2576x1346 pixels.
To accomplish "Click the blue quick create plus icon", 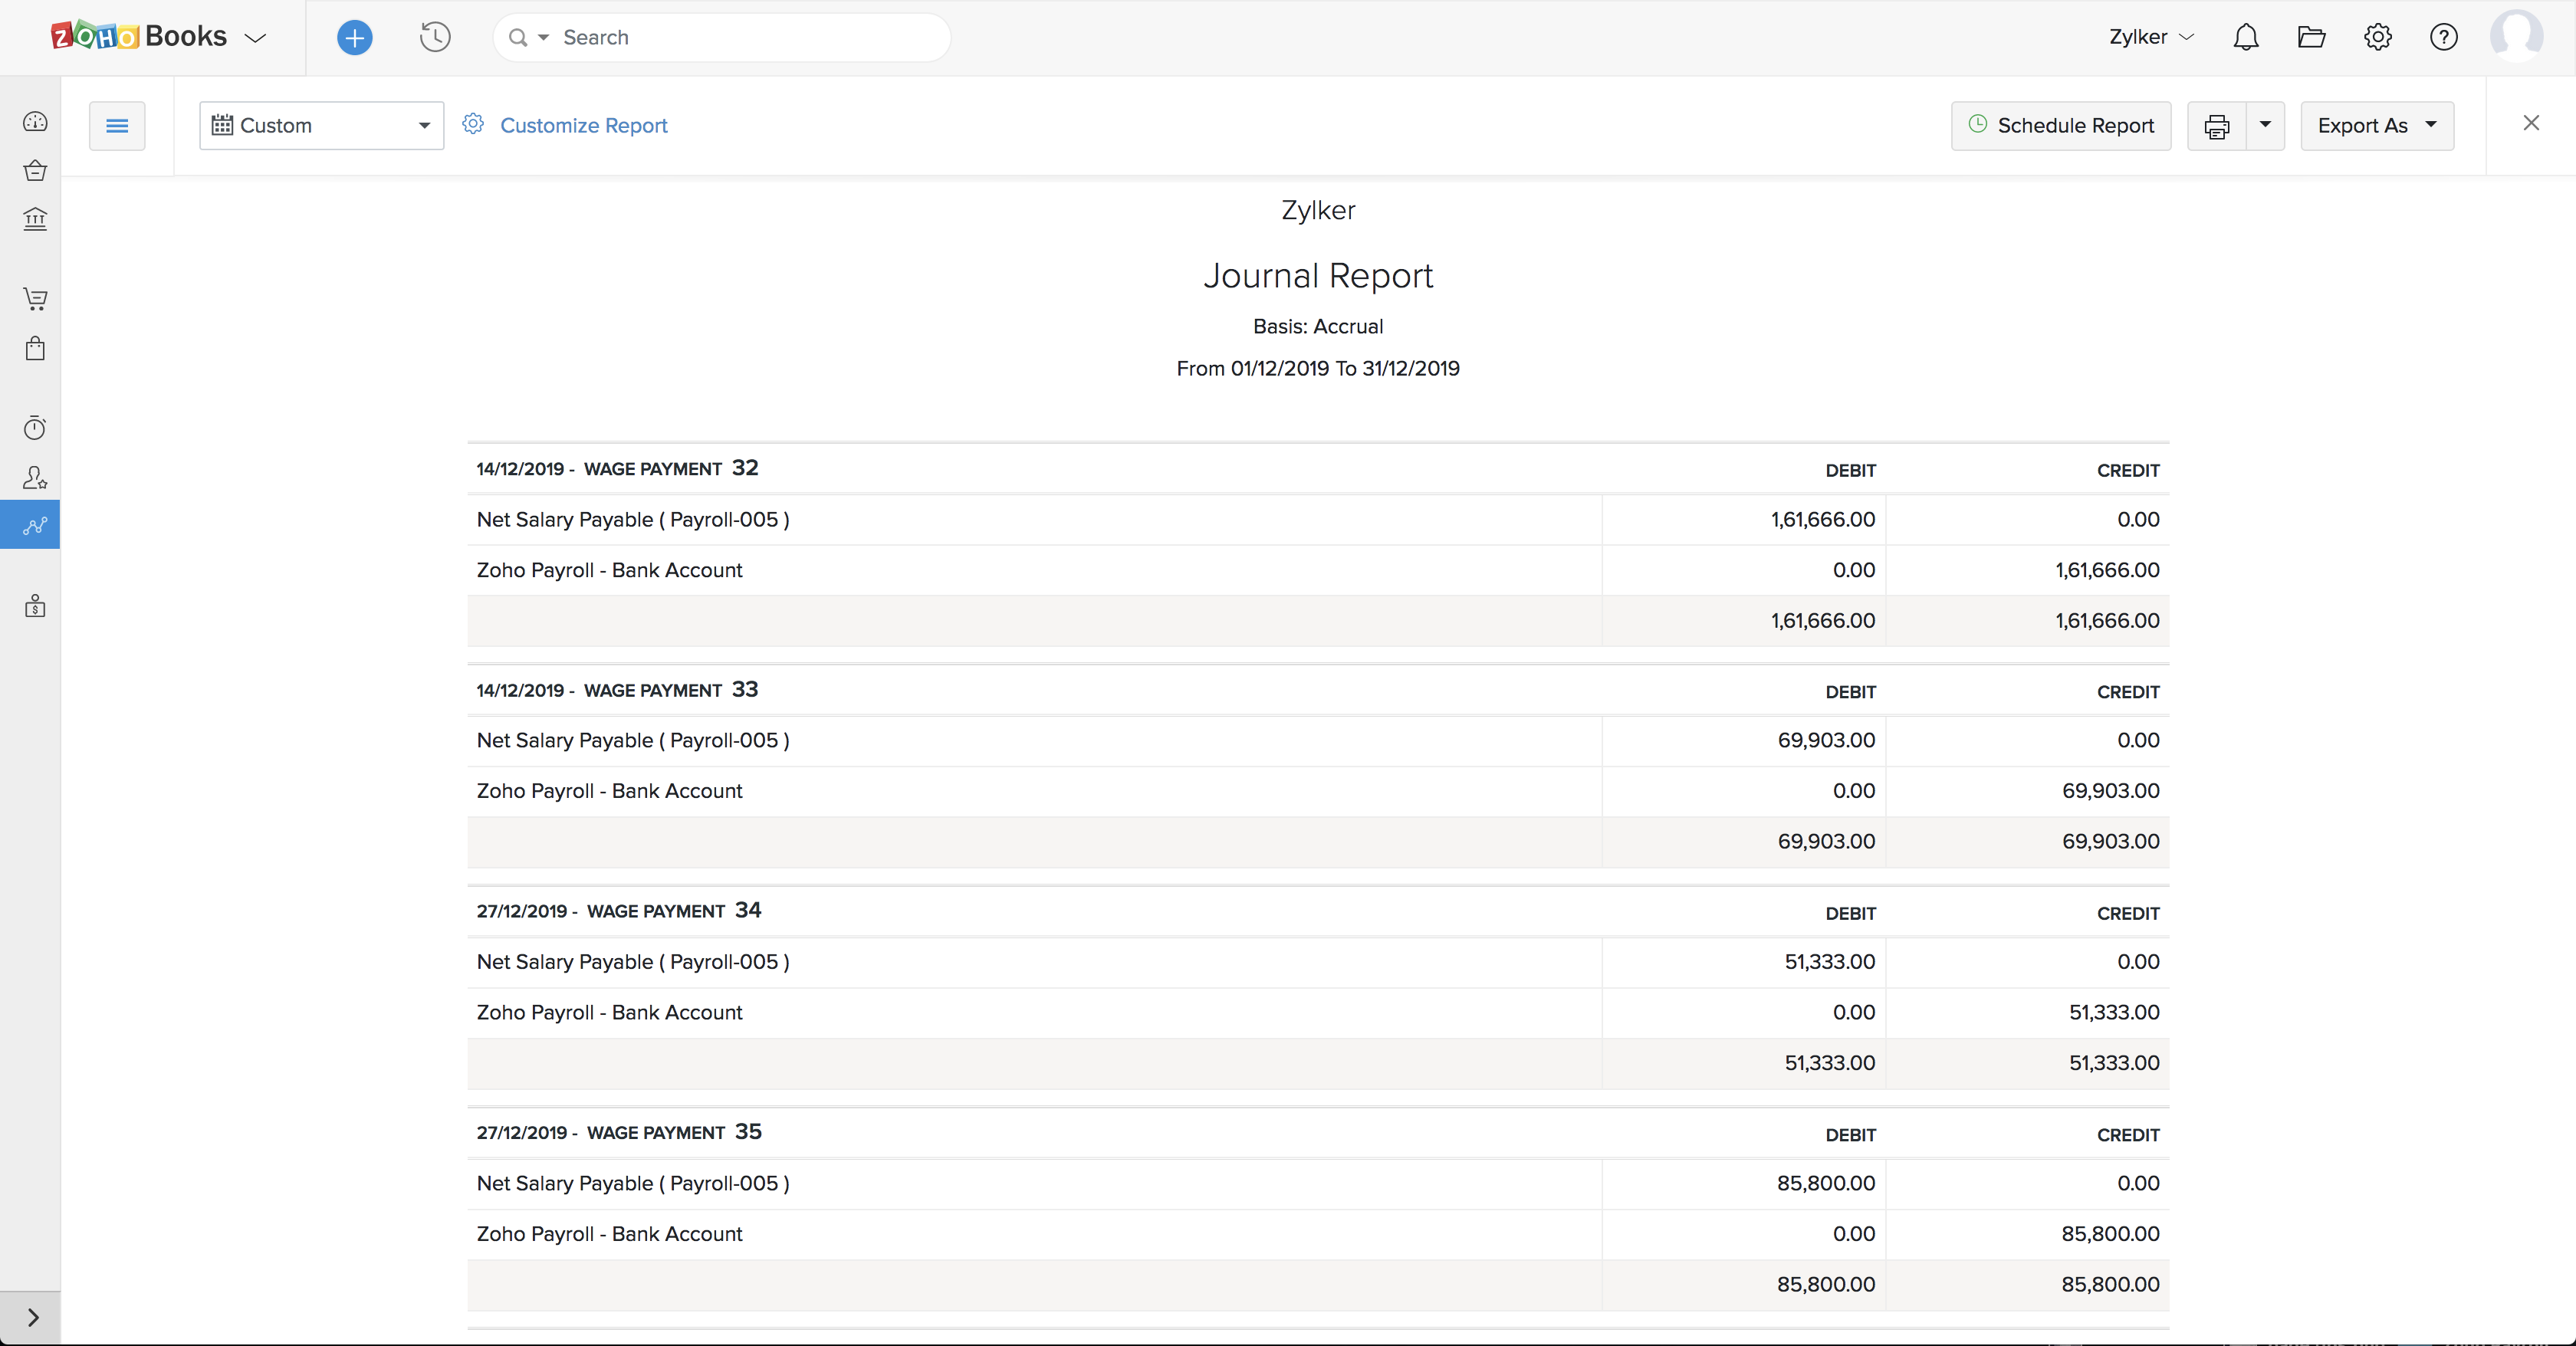I will pyautogui.click(x=354, y=38).
